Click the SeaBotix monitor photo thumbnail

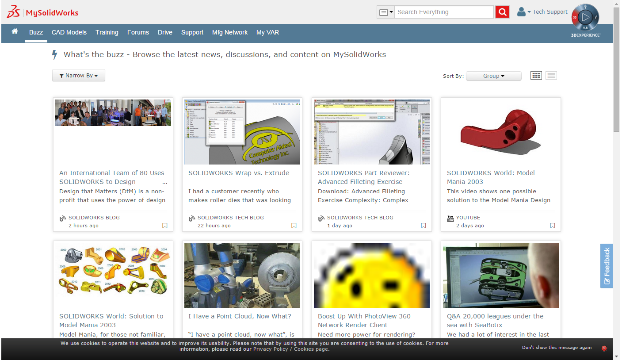tap(501, 275)
